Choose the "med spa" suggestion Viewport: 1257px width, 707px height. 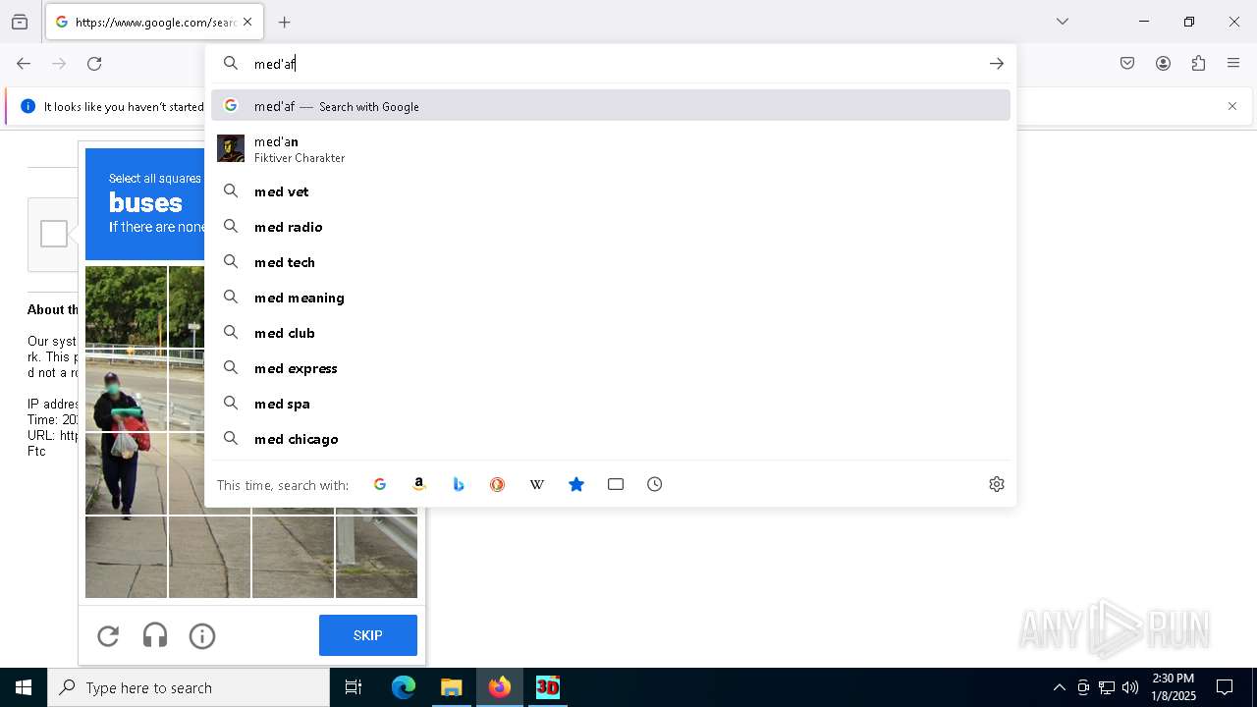point(611,404)
